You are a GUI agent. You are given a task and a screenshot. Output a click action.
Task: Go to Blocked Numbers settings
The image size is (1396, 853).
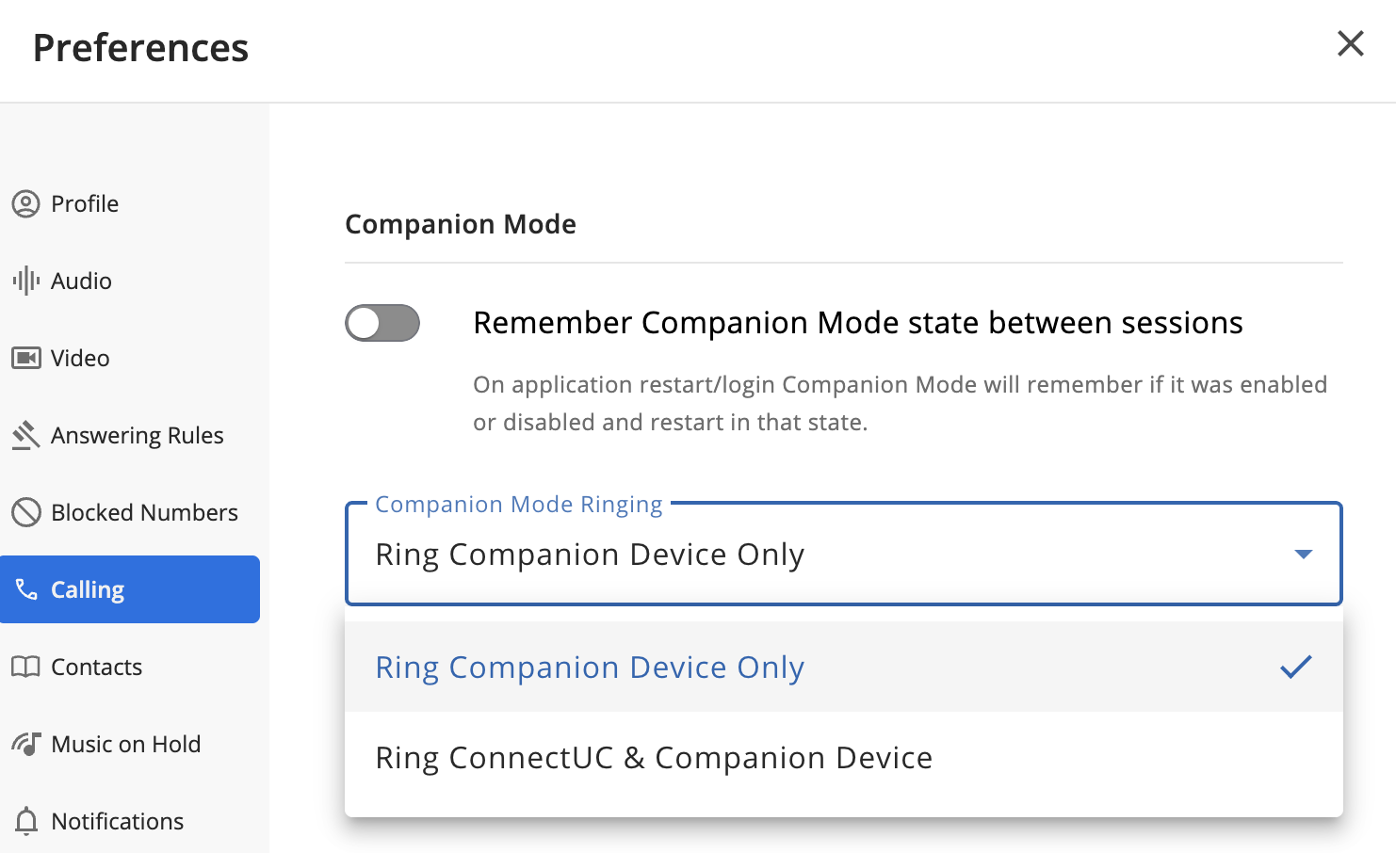point(144,512)
